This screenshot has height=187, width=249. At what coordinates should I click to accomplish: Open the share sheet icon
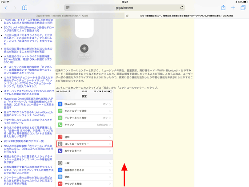click(x=223, y=8)
